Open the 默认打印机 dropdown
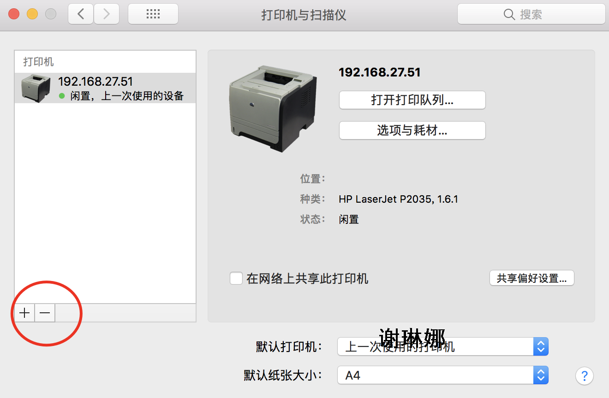This screenshot has height=398, width=609. click(x=443, y=346)
